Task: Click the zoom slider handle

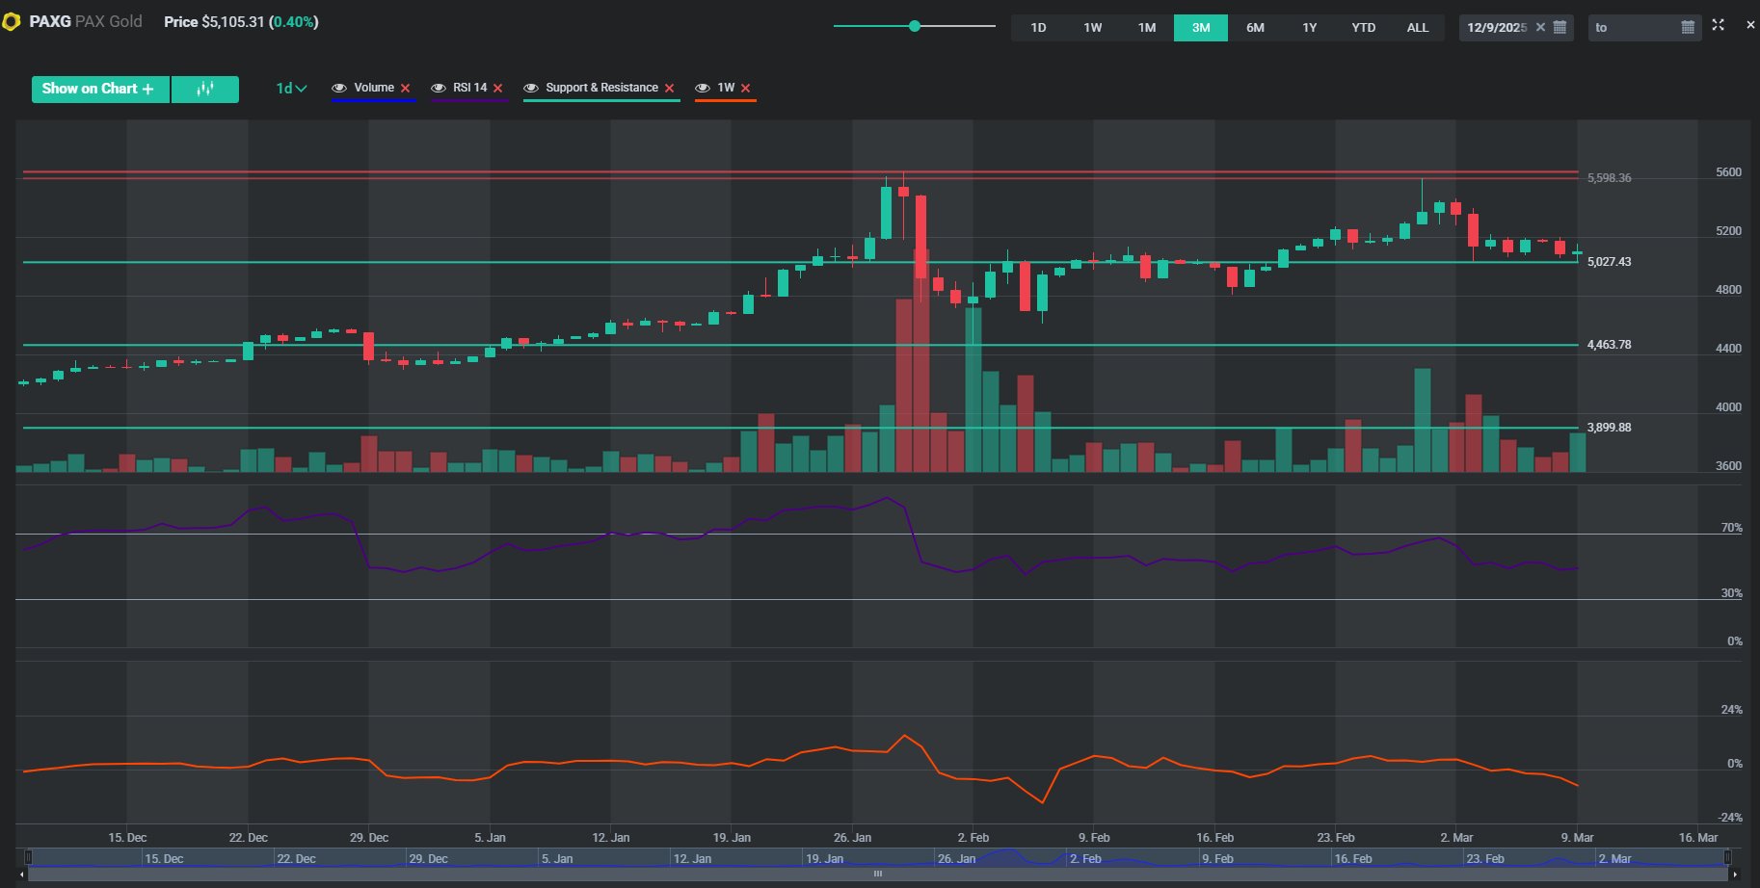Action: pyautogui.click(x=914, y=26)
